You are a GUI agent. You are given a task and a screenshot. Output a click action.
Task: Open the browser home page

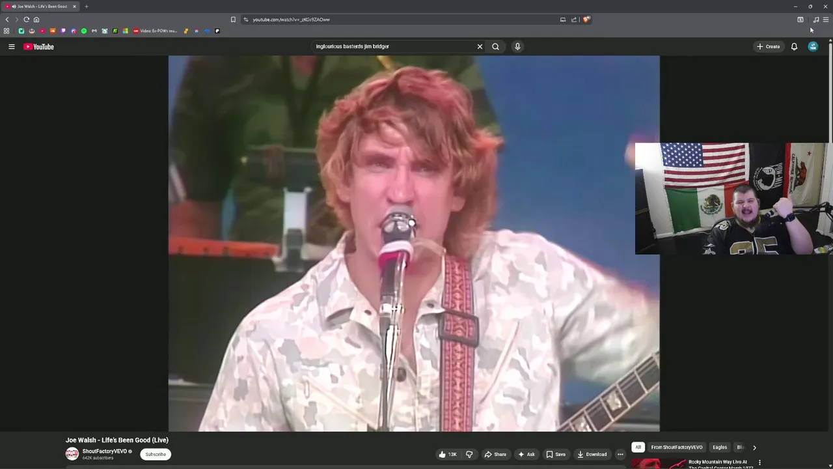[36, 20]
